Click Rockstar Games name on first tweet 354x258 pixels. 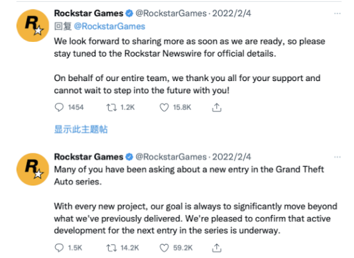(89, 14)
